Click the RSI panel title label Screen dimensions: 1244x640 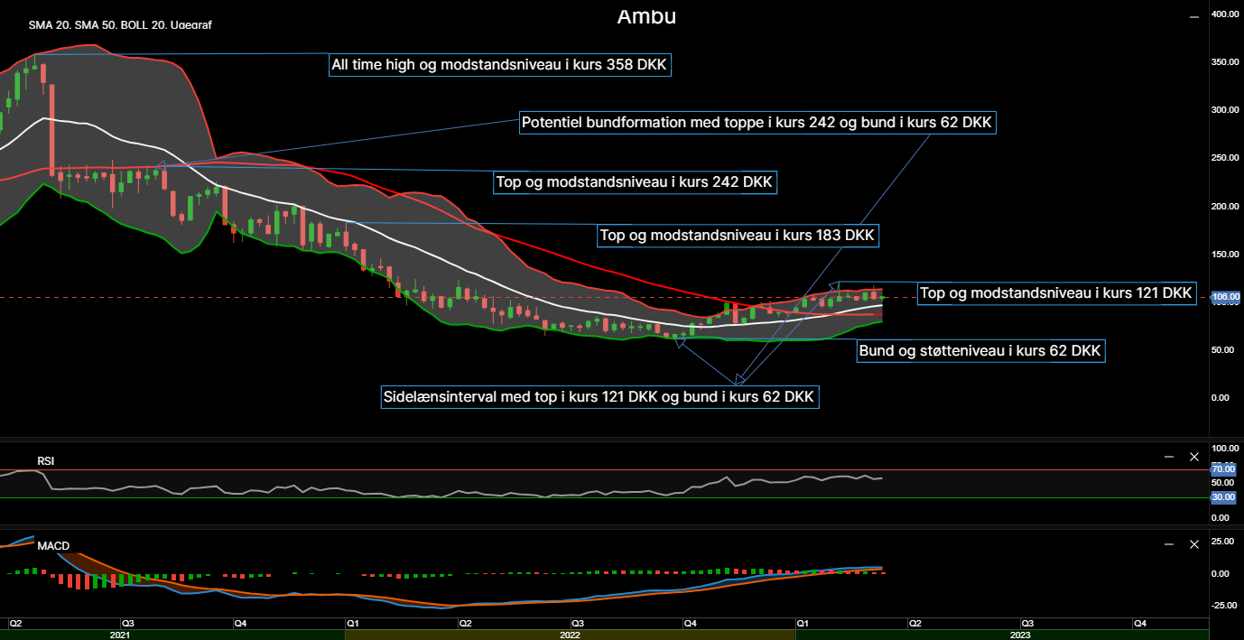(x=45, y=461)
